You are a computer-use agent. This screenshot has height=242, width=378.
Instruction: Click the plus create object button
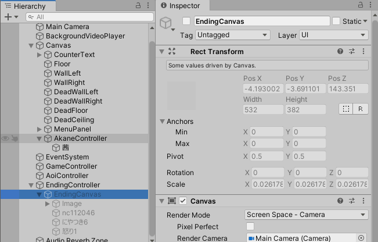[8, 17]
